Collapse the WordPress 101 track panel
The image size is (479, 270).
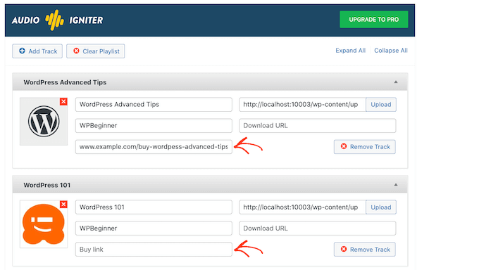[x=396, y=185]
